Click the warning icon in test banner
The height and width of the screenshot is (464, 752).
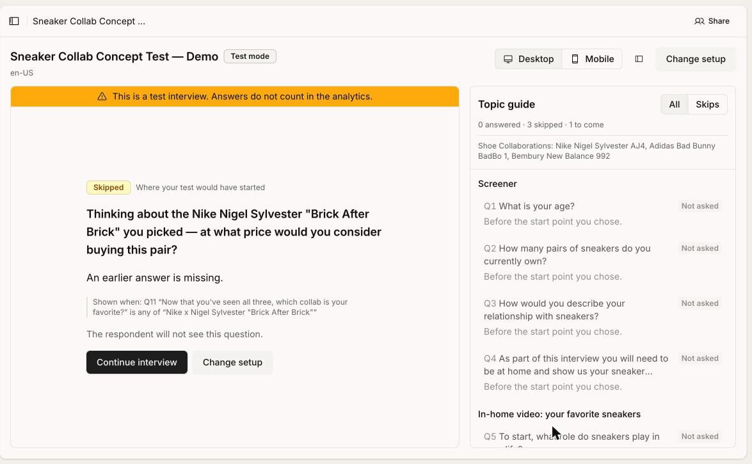click(x=102, y=97)
